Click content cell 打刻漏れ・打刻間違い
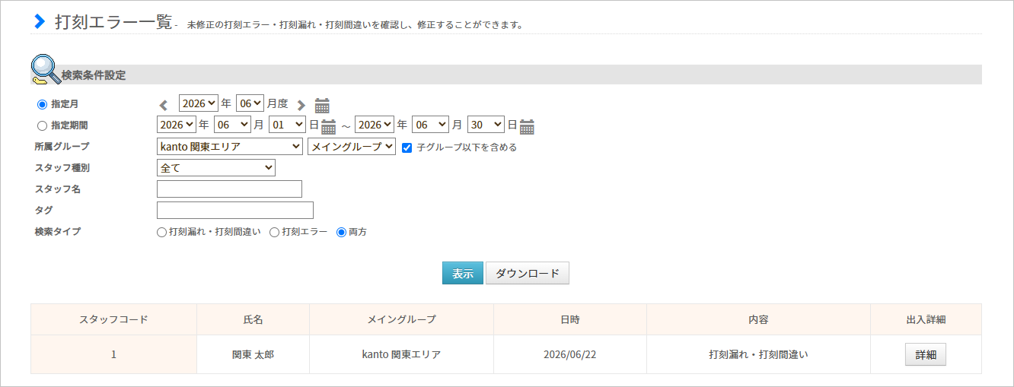This screenshot has height=387, width=1014. 758,354
